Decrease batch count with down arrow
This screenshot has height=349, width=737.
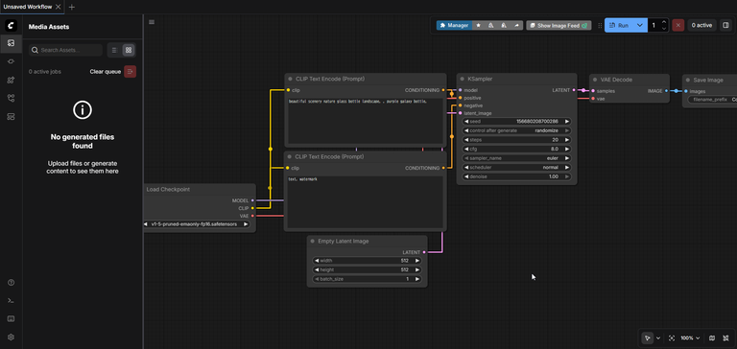tap(664, 29)
